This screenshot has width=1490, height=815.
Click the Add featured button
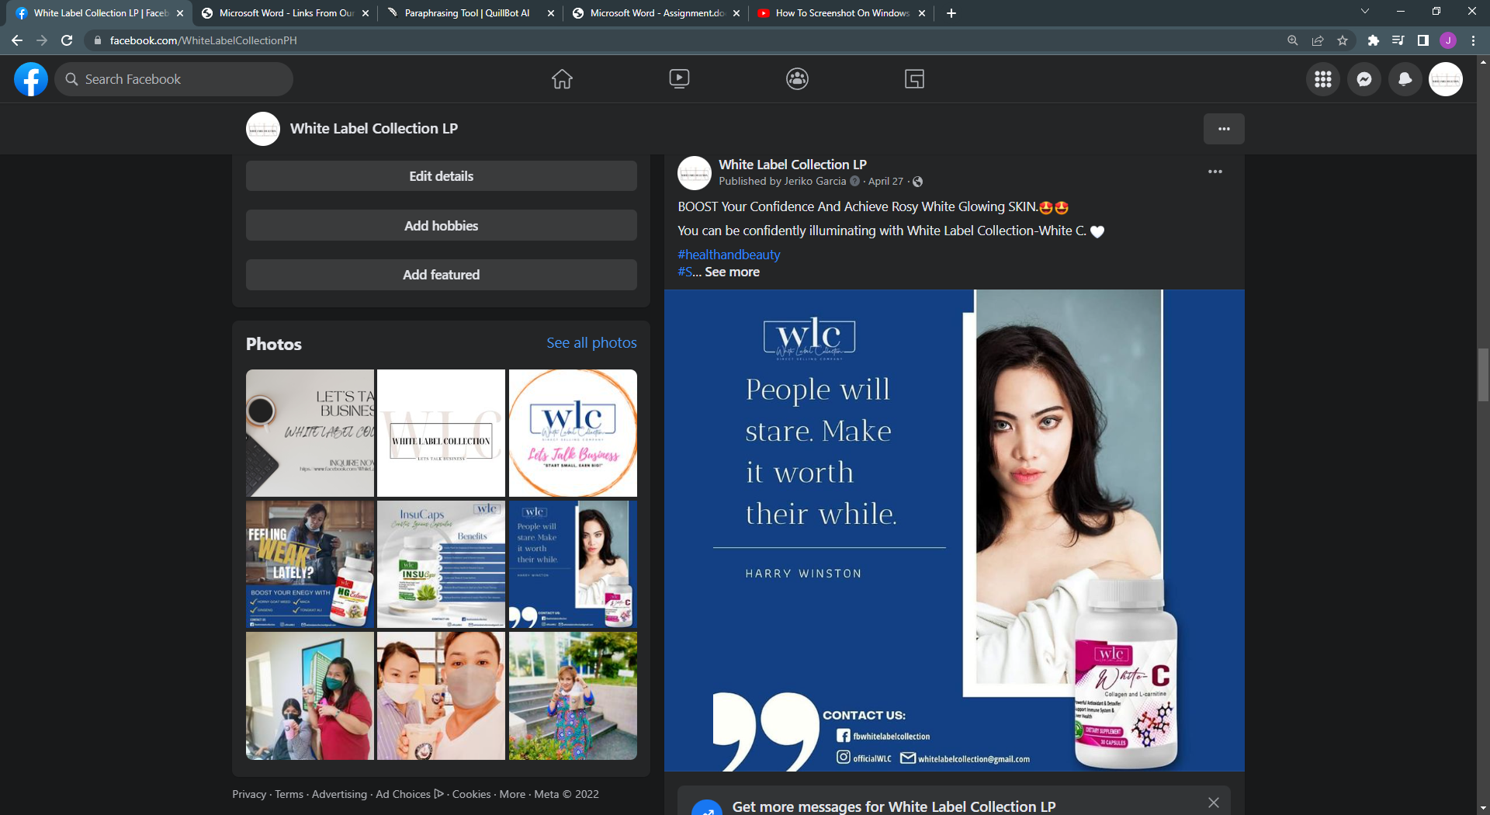pos(442,275)
